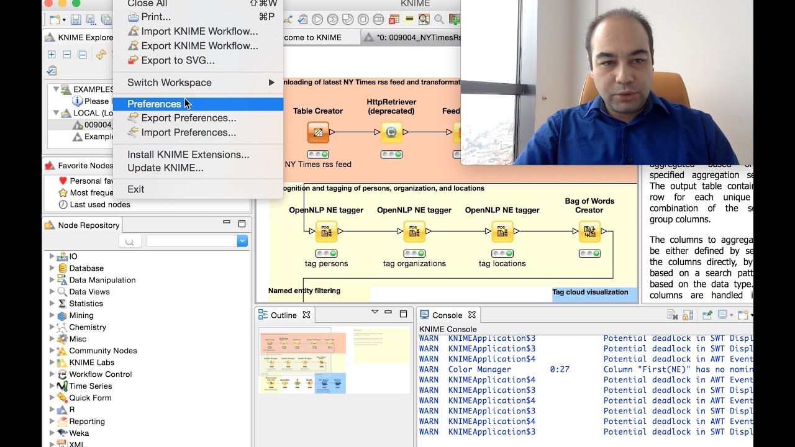Click the Bag of Words Creator node
This screenshot has height=447, width=795.
point(589,232)
